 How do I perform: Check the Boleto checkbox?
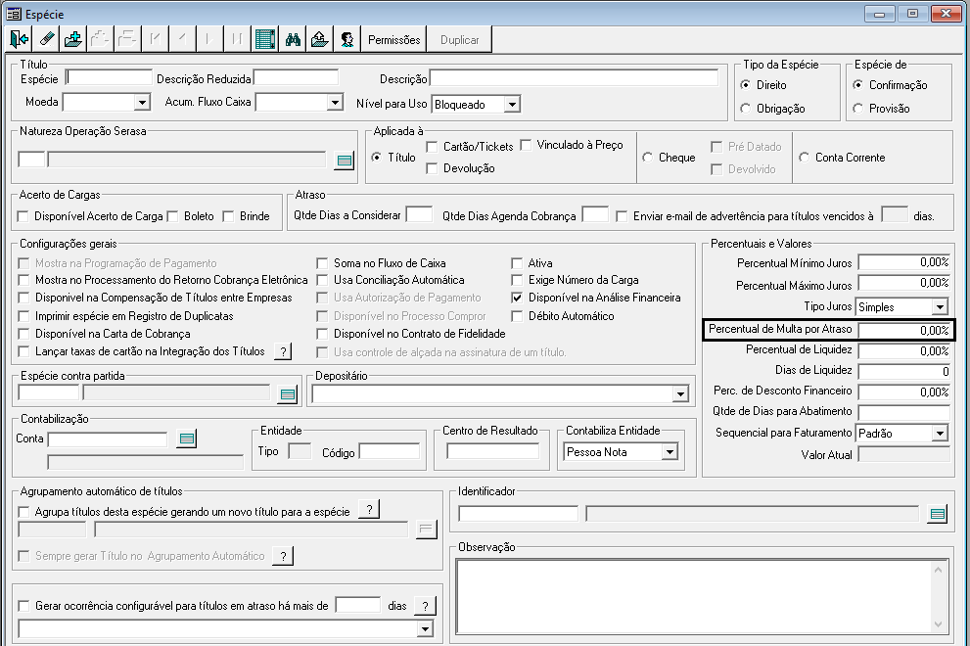(x=172, y=216)
